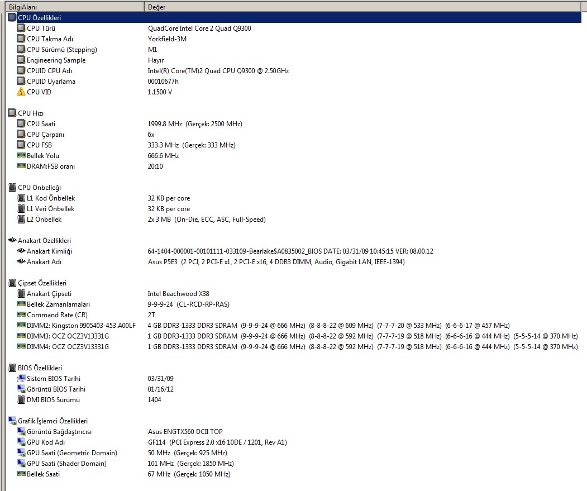This screenshot has width=587, height=491.
Task: Click the Asus P5E3 motherboard name value
Action: [276, 262]
